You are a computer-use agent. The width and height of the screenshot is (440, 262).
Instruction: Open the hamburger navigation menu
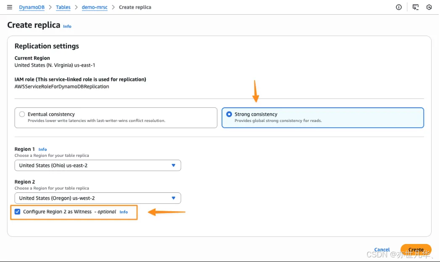[x=10, y=7]
